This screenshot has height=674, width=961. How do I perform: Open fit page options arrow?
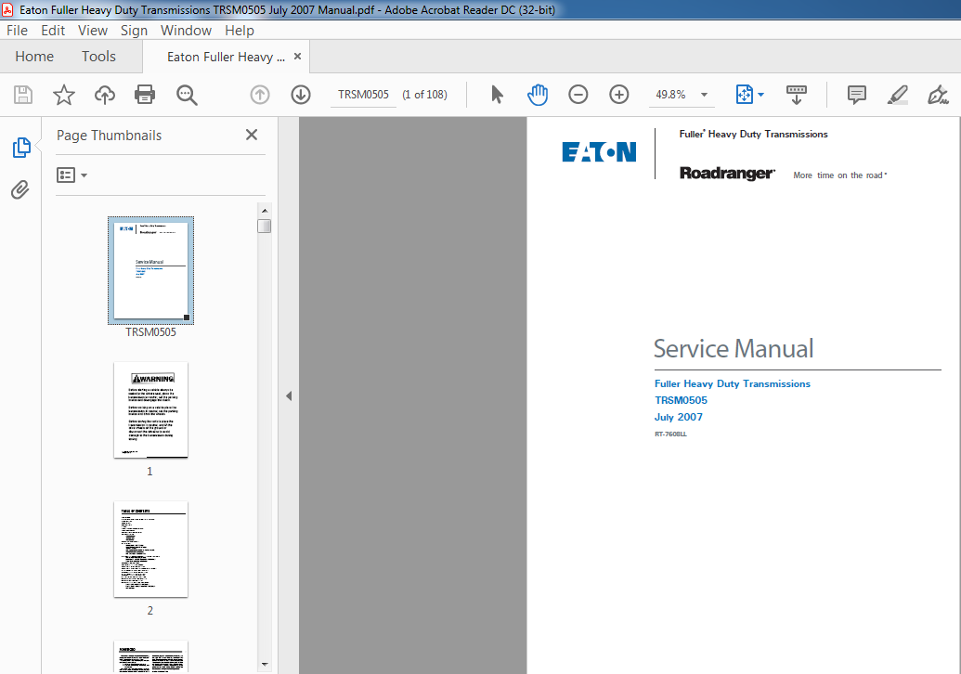tap(760, 95)
